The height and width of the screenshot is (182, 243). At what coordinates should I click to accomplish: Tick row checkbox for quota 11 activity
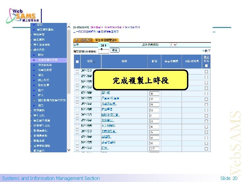(77, 121)
